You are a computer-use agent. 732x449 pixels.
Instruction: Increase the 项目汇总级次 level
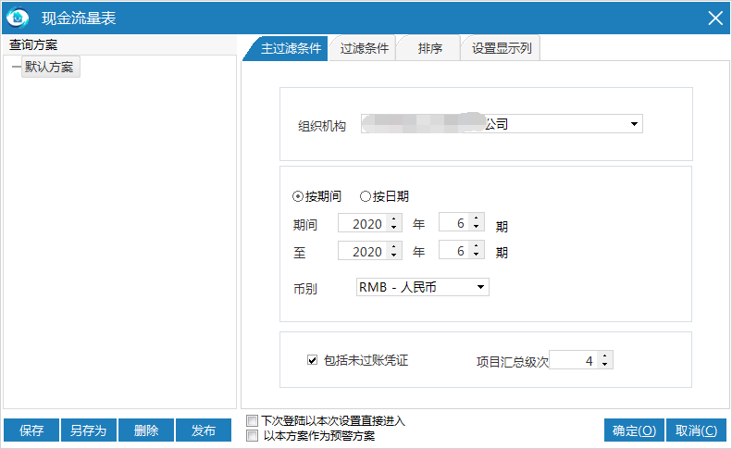[x=604, y=355]
